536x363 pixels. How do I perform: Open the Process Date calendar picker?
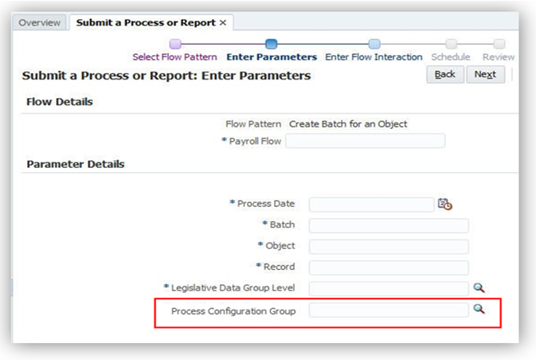pos(444,205)
